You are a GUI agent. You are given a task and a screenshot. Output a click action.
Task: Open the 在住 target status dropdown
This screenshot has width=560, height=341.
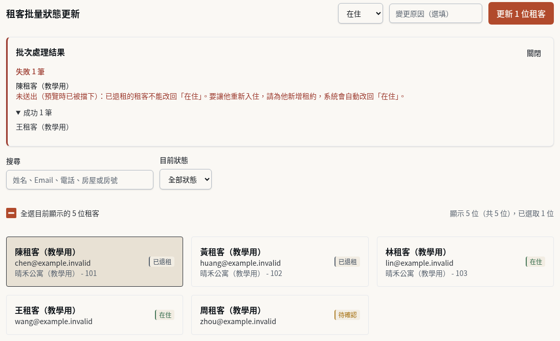(361, 14)
